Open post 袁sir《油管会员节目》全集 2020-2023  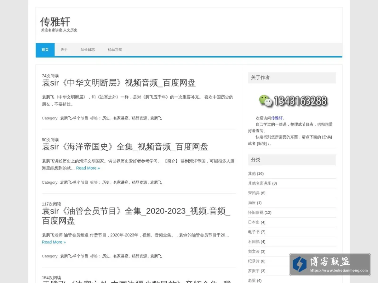point(136,216)
